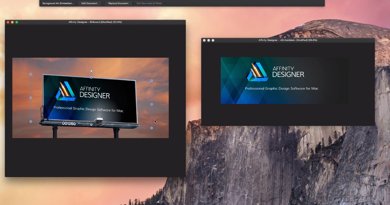Viewport: 390px width, 205px height.
Task: Click the left-middle selection handle in Billboard
Action: coord(31,98)
